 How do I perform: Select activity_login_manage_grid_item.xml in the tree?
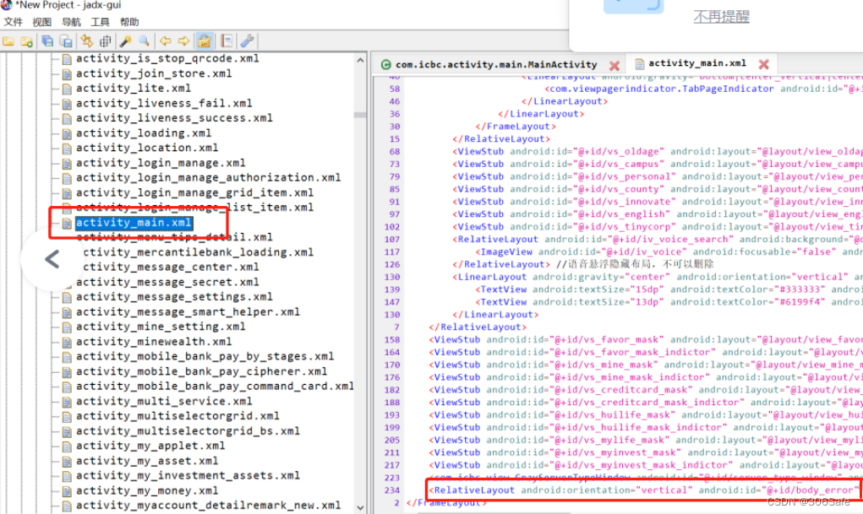(194, 193)
